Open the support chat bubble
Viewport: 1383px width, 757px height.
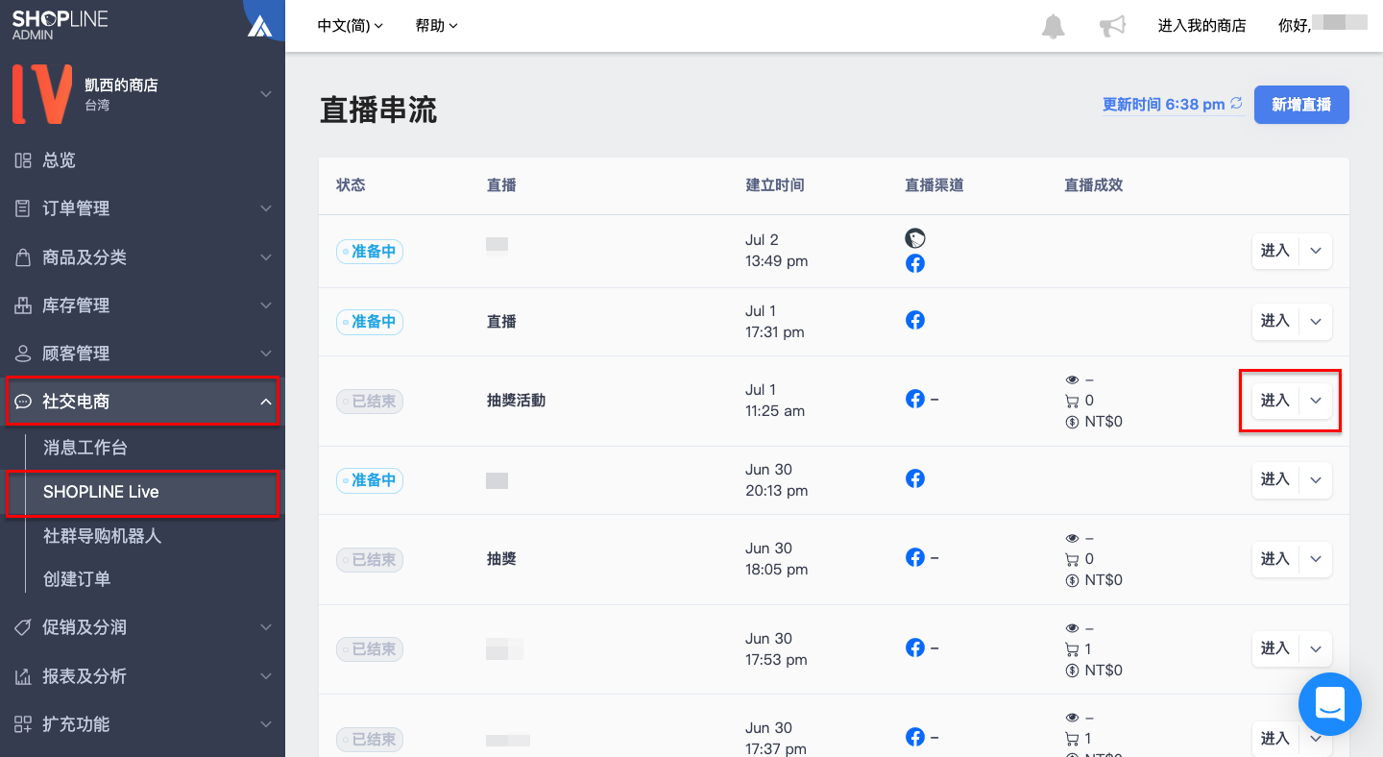(x=1330, y=704)
